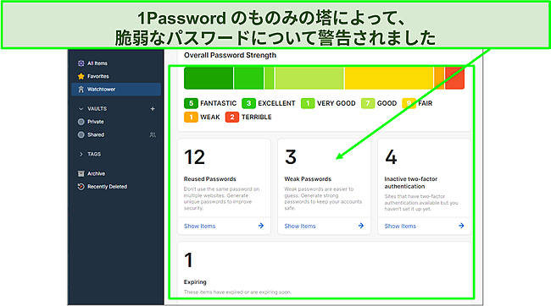Click the light green Good strength segment

coord(309,78)
